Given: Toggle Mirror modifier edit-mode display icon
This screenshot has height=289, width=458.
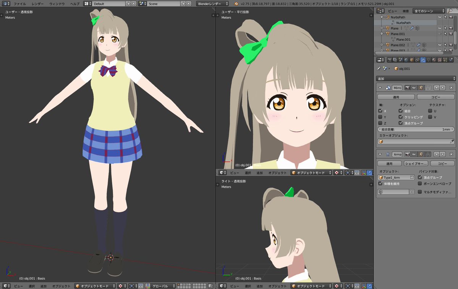Looking at the screenshot, I should [x=421, y=88].
